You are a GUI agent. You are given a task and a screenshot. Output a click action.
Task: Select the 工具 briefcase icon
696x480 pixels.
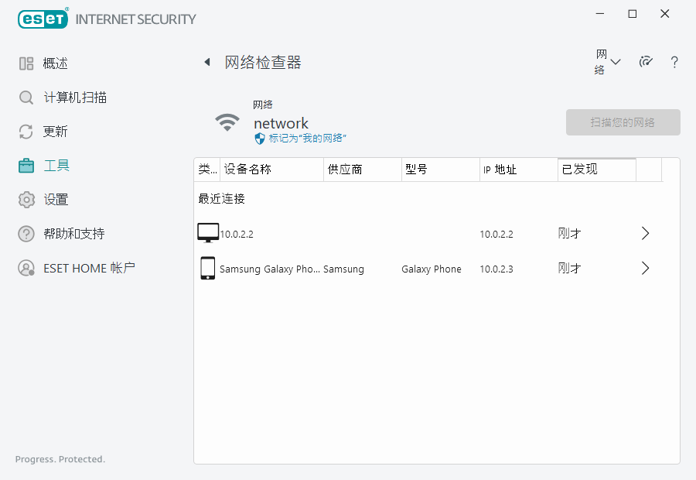[26, 166]
